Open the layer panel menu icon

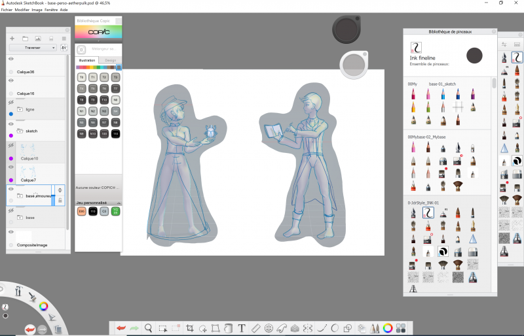64,39
